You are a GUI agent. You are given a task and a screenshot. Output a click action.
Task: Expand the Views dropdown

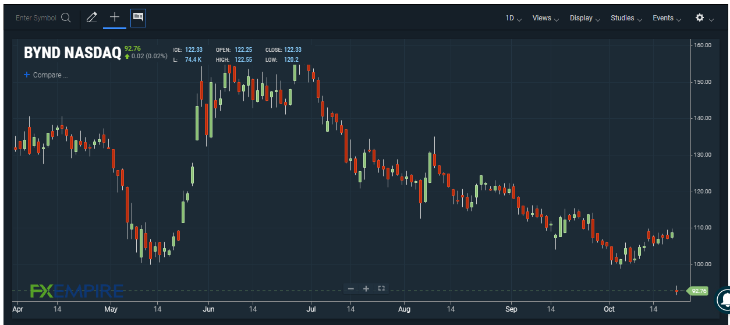545,18
